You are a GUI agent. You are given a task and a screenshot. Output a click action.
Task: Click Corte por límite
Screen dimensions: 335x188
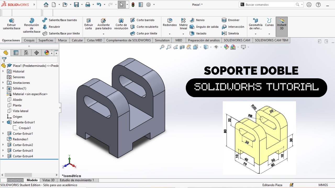[x=144, y=33]
